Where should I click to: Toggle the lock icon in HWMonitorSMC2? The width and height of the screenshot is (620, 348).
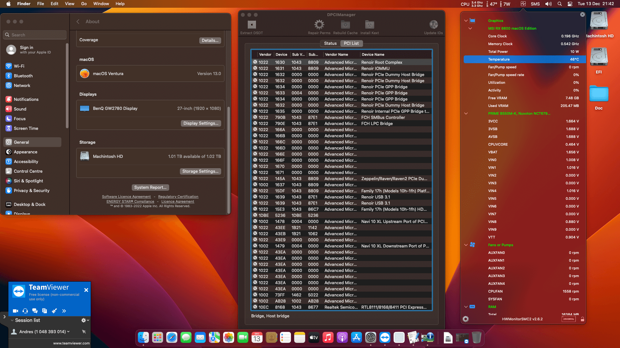coord(582,319)
